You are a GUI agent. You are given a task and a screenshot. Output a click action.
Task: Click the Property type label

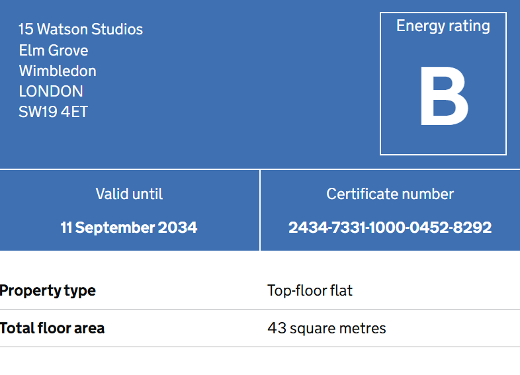(48, 291)
